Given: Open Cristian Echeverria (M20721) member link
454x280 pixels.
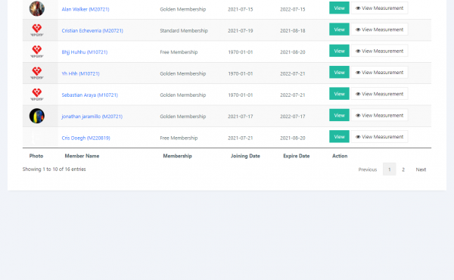Looking at the screenshot, I should tap(92, 31).
